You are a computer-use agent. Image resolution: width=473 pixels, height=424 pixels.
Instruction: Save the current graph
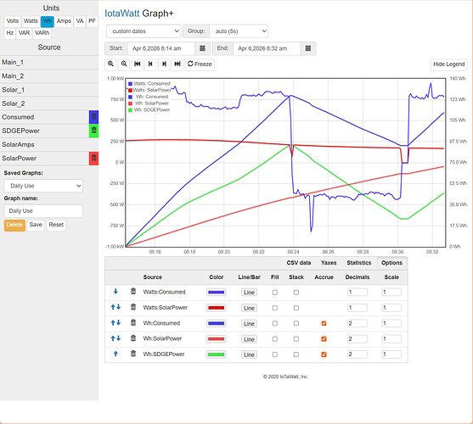click(x=36, y=225)
